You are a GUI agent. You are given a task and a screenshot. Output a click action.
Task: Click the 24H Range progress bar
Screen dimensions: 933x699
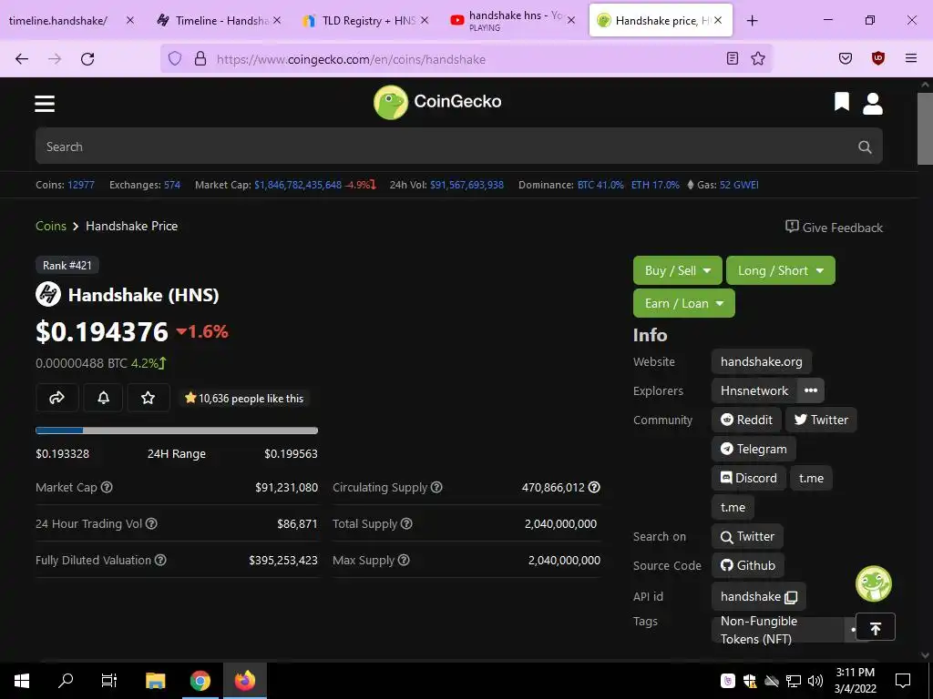click(x=177, y=431)
